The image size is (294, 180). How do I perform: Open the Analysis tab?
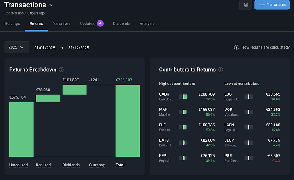(147, 23)
